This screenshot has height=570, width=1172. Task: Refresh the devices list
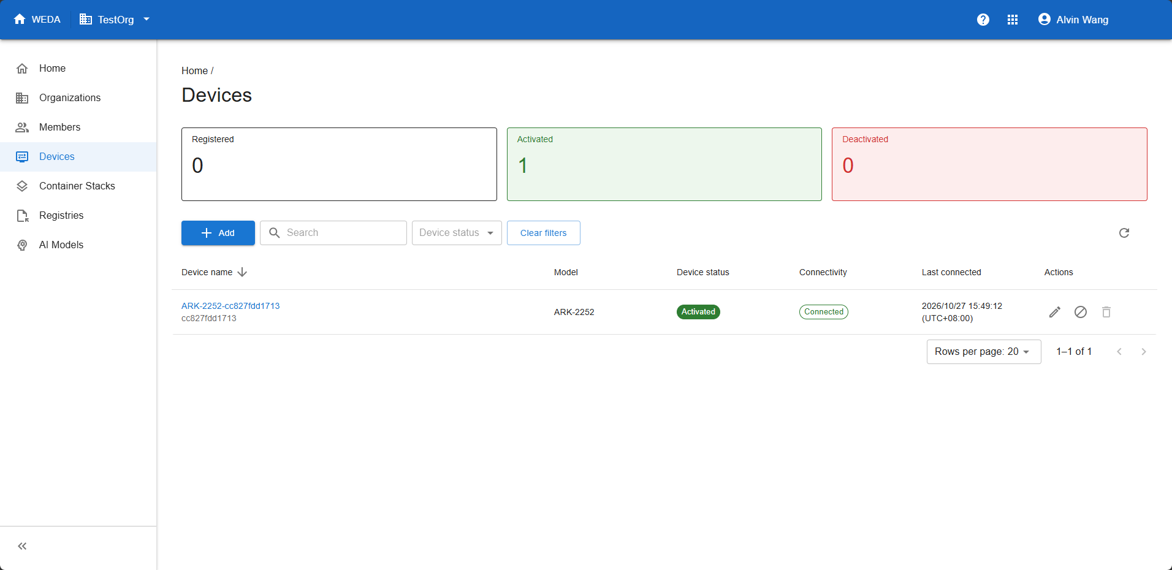point(1124,233)
